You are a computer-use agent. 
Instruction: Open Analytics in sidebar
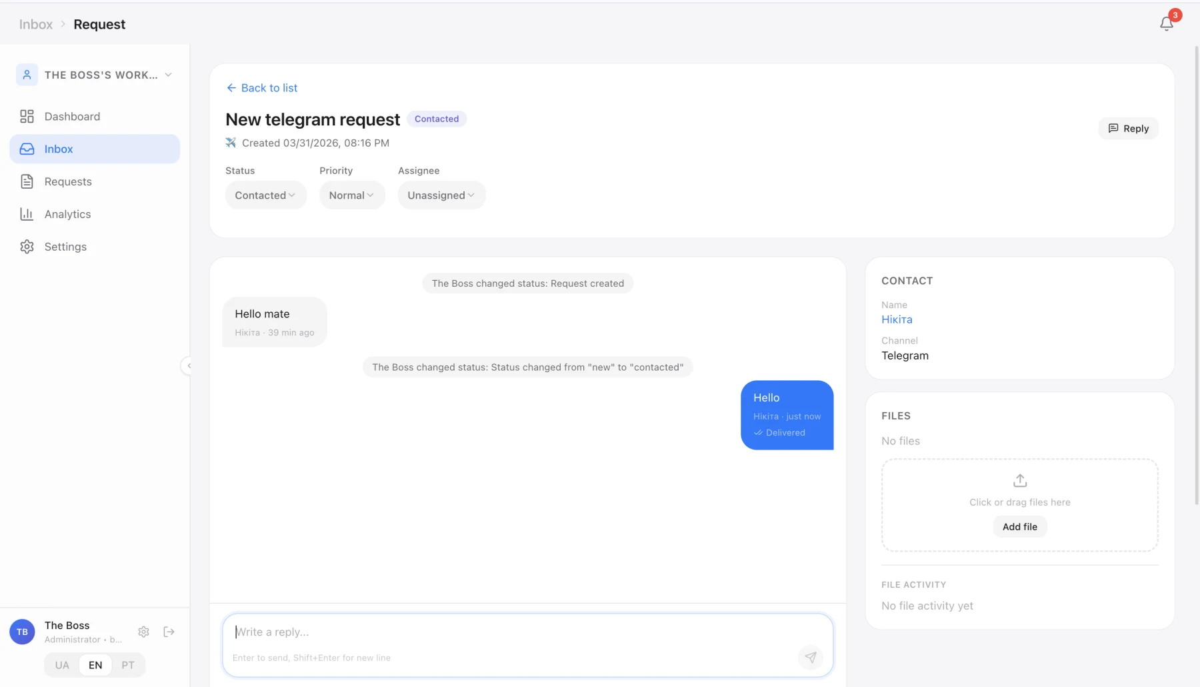tap(95, 214)
